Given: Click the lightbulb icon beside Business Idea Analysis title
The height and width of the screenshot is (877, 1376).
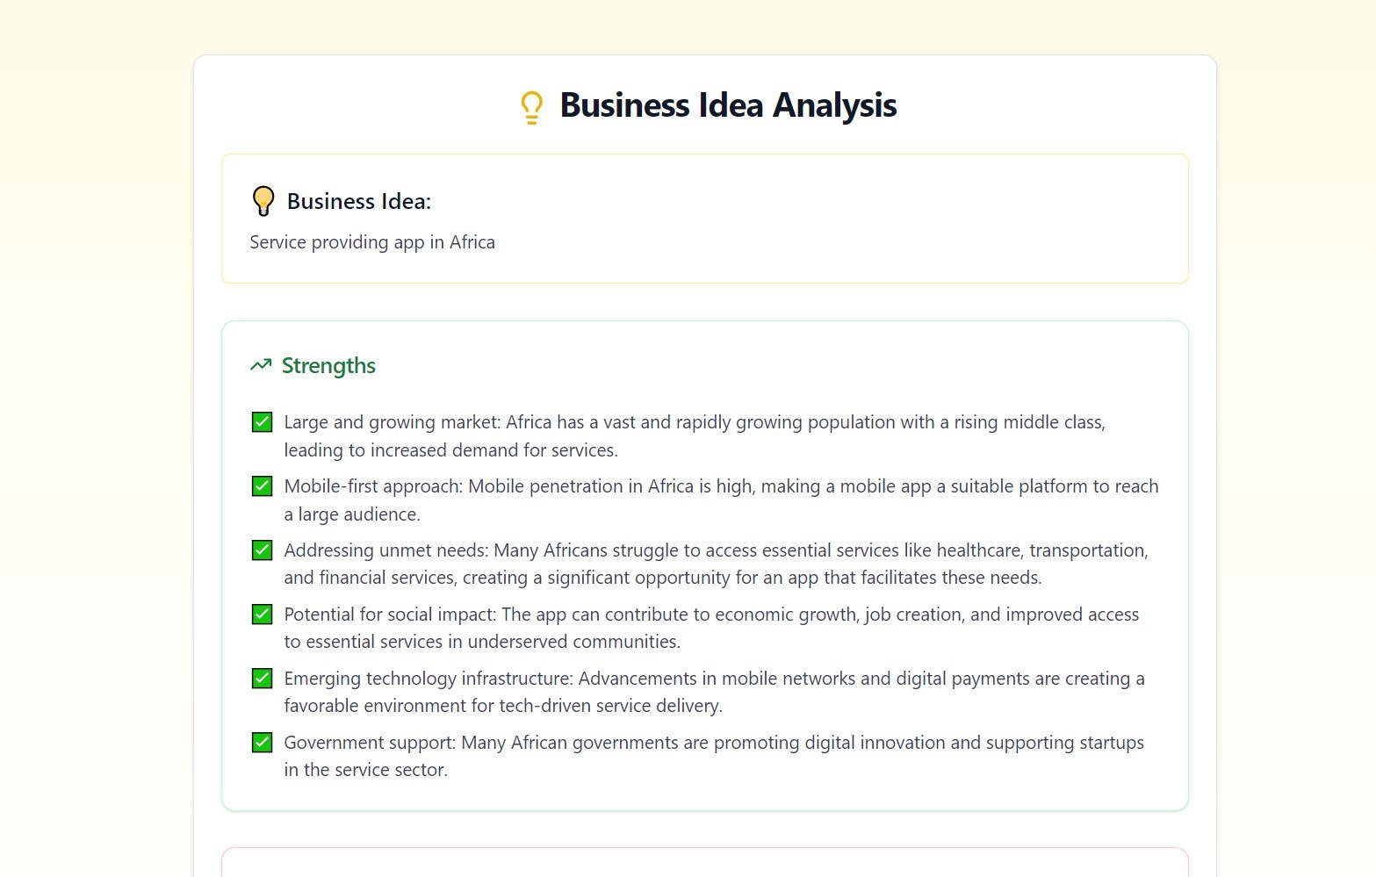Looking at the screenshot, I should point(531,107).
